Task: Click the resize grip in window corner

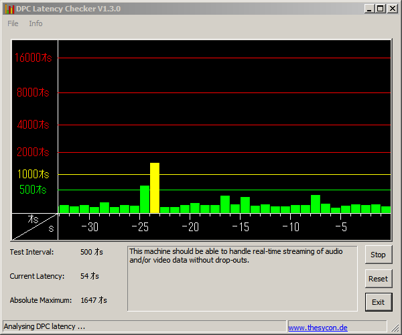Action: 395,328
